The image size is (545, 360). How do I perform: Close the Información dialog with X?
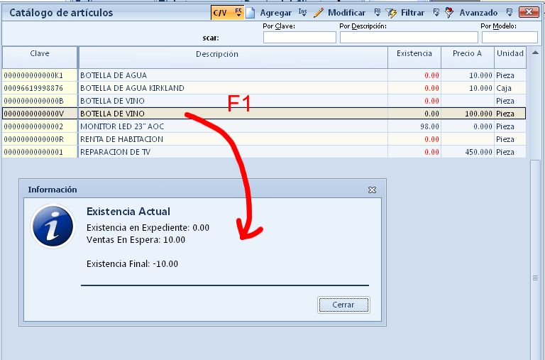[372, 190]
